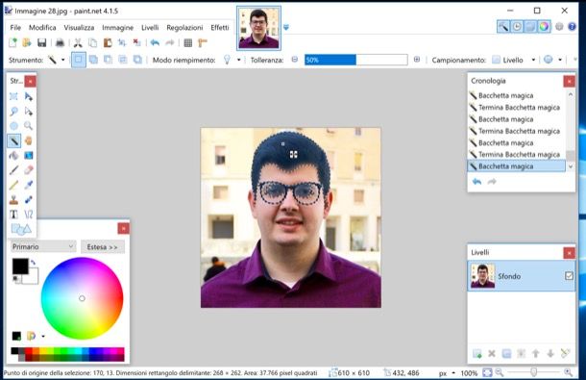Select the Magic Wand tool in toolbox
Image resolution: width=586 pixels, height=380 pixels.
tap(13, 140)
